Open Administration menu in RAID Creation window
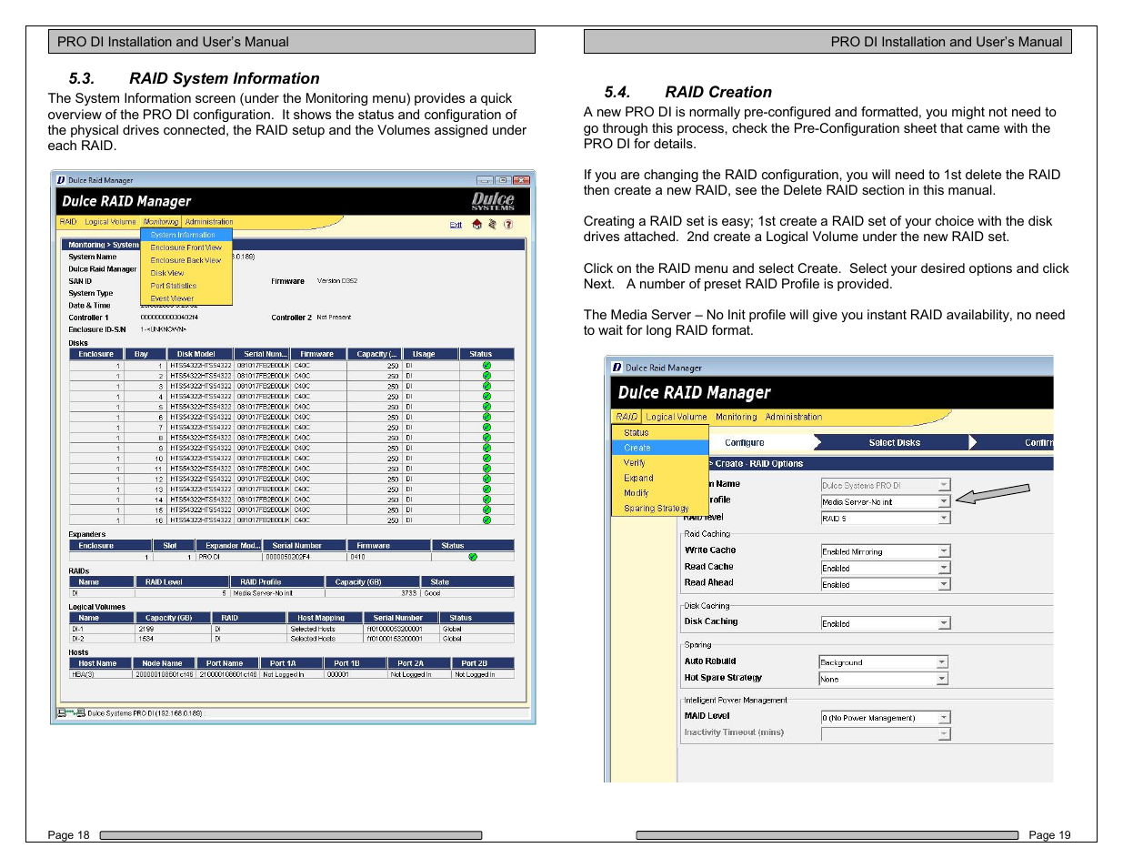 click(x=794, y=417)
